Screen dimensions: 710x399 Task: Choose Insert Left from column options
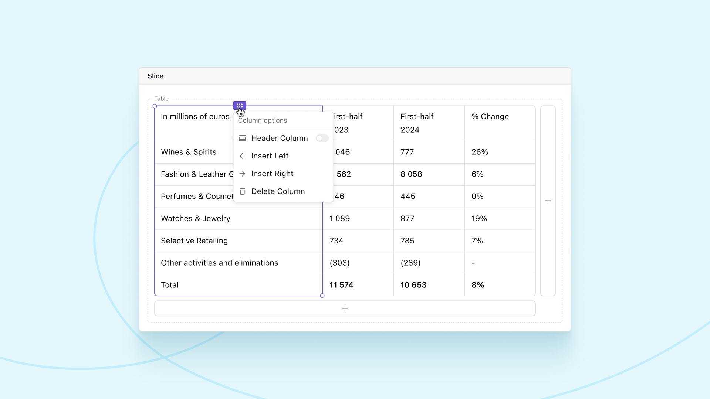270,156
